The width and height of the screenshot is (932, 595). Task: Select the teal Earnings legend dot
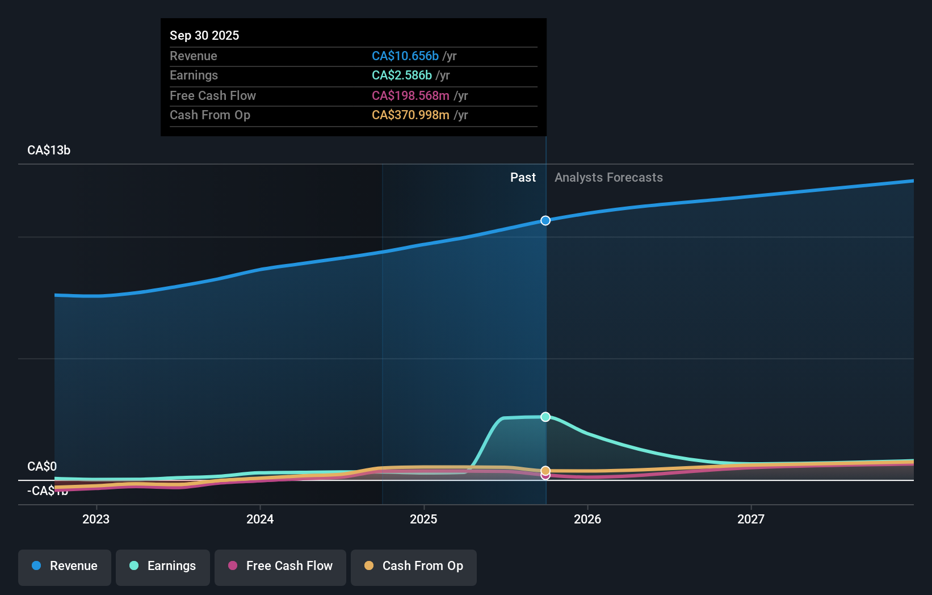(135, 566)
